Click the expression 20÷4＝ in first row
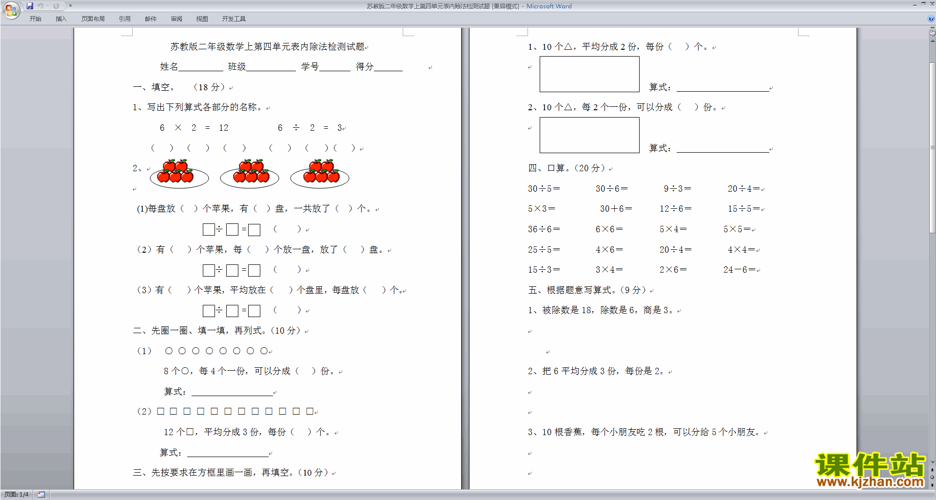Viewport: 936px width, 500px height. 744,189
